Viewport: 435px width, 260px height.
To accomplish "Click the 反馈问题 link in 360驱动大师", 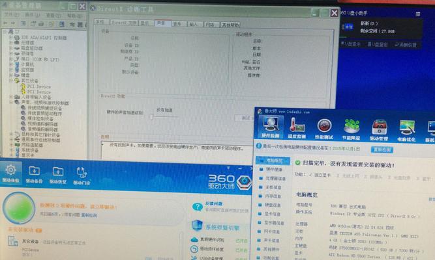I will coord(214,203).
